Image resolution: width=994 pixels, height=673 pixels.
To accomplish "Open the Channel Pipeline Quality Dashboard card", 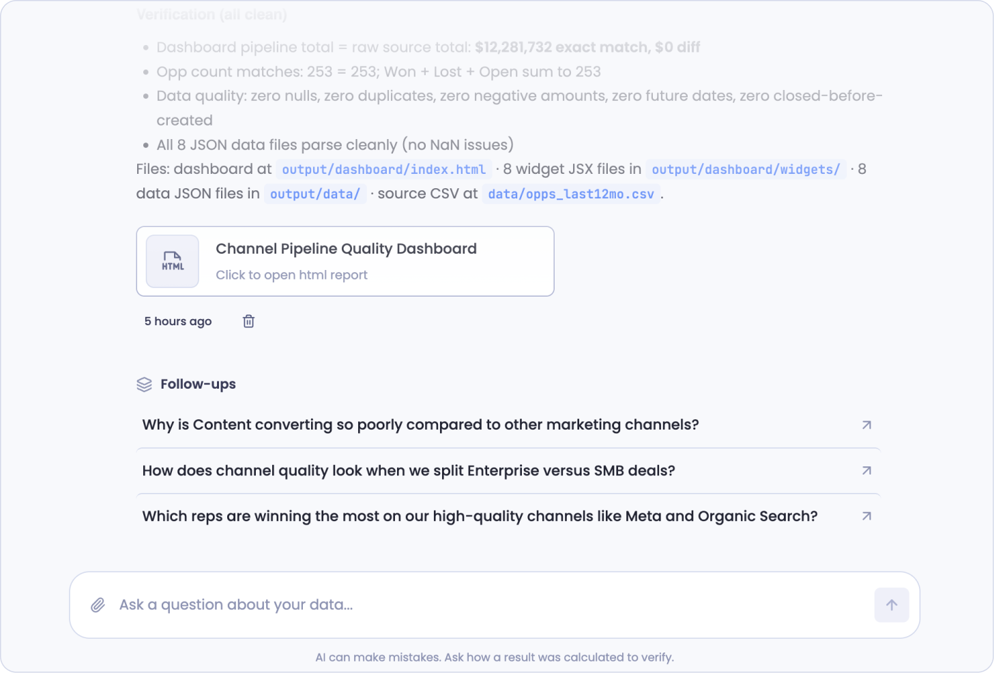I will pyautogui.click(x=345, y=261).
